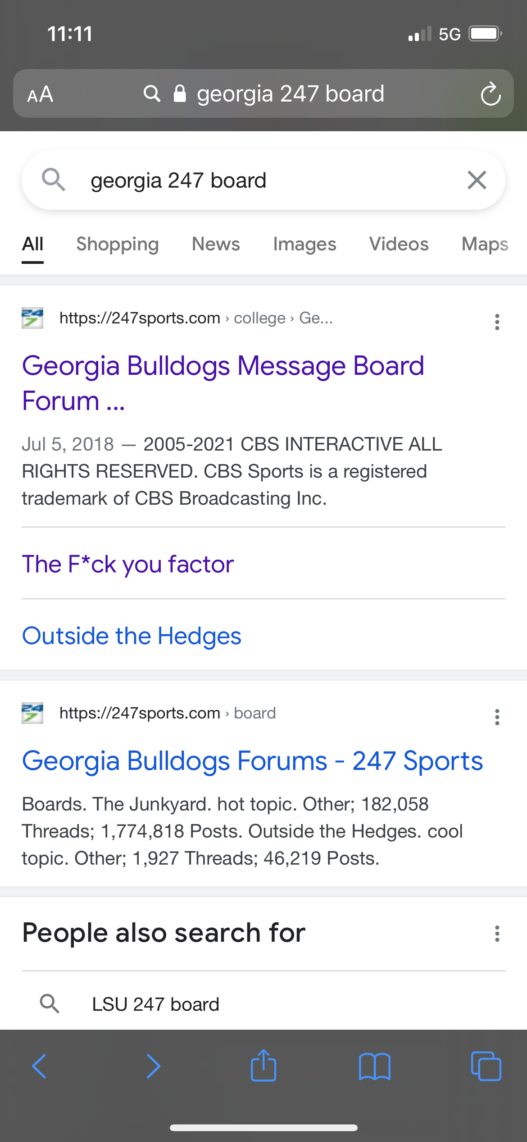Switch to the Shopping results tab
This screenshot has width=527, height=1142.
(118, 244)
